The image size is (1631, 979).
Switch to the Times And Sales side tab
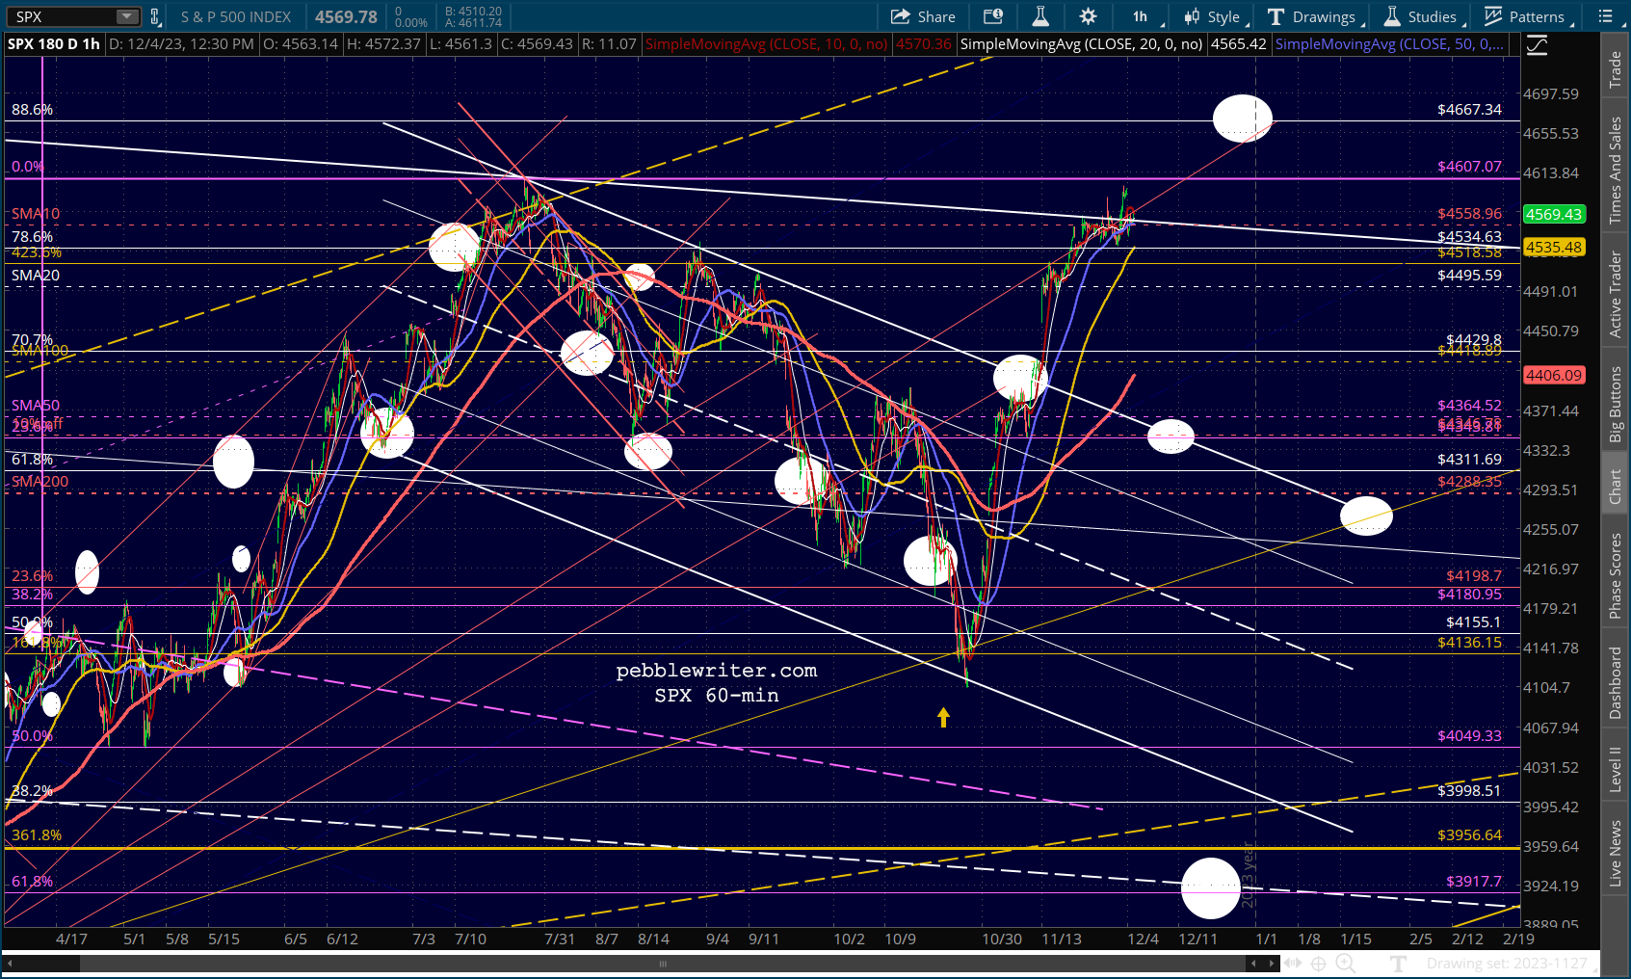1616,171
